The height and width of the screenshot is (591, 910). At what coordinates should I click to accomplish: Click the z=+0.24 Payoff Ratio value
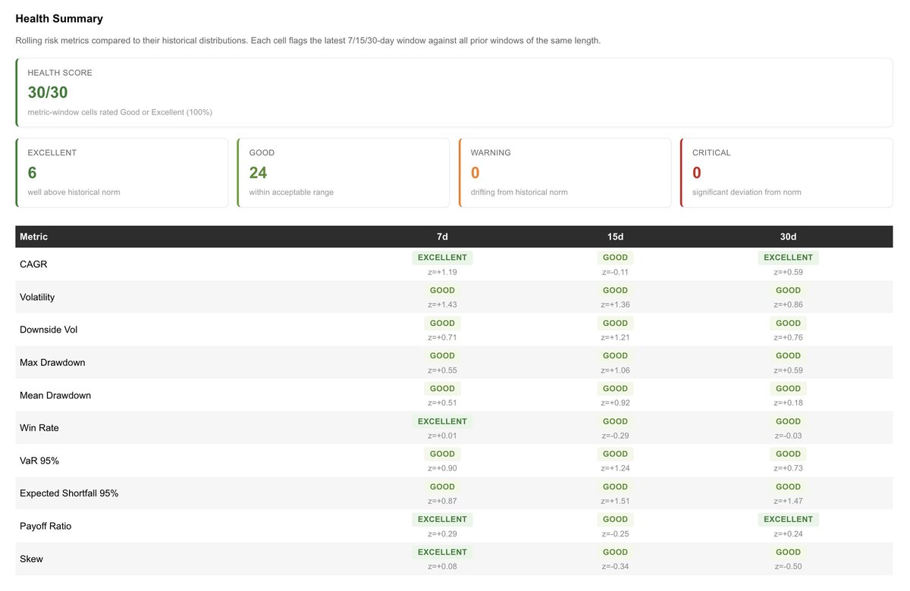pos(788,533)
